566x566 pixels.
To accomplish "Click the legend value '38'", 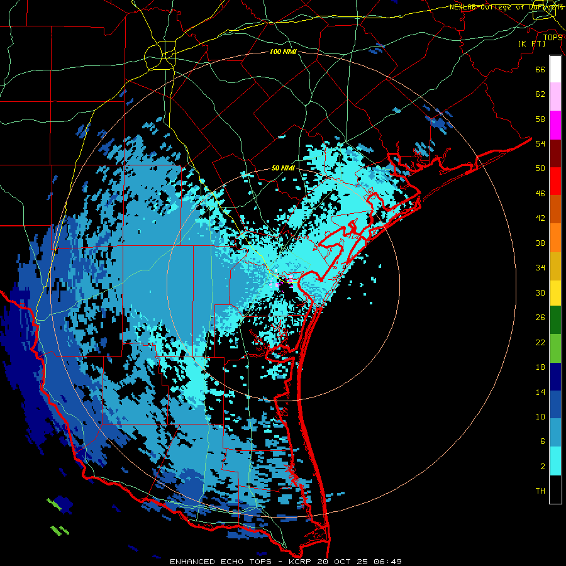I will (x=540, y=243).
